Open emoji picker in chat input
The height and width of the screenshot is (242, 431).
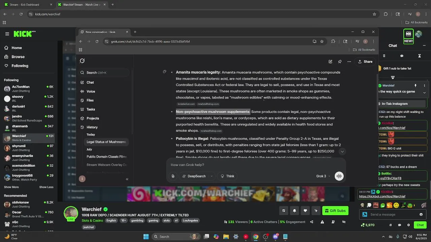pyautogui.click(x=421, y=214)
